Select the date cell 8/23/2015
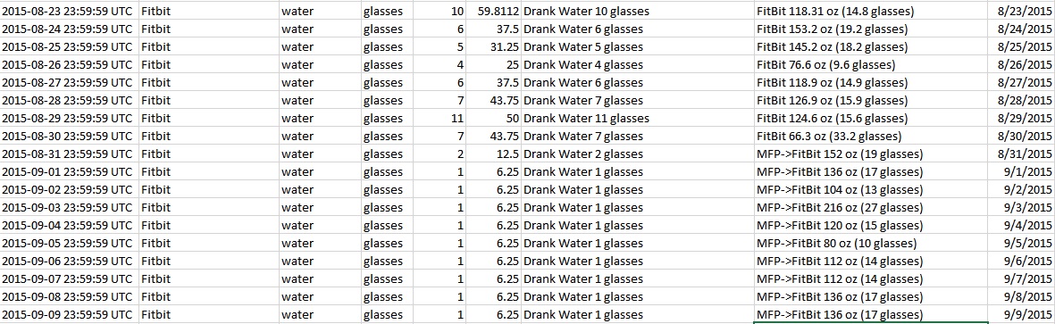The width and height of the screenshot is (1055, 324). 1021,12
